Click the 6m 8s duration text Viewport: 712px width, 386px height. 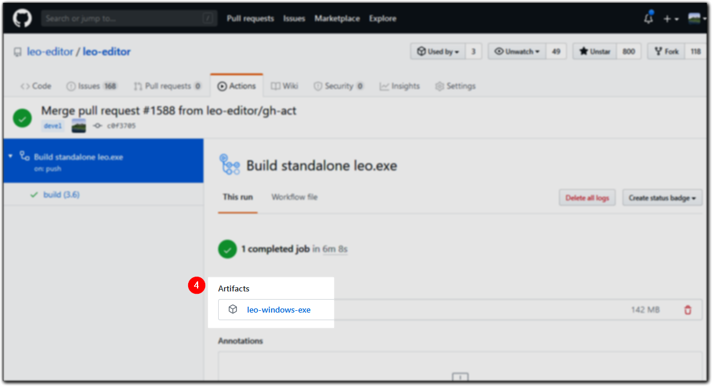point(335,249)
